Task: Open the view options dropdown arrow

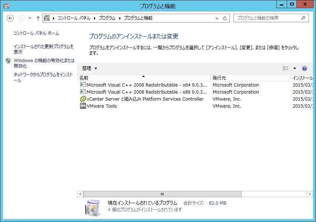Action: (295, 68)
